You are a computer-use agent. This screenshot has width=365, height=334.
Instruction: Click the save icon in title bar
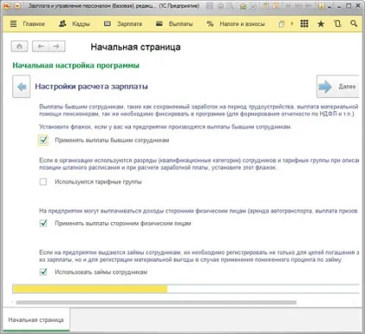[210, 6]
